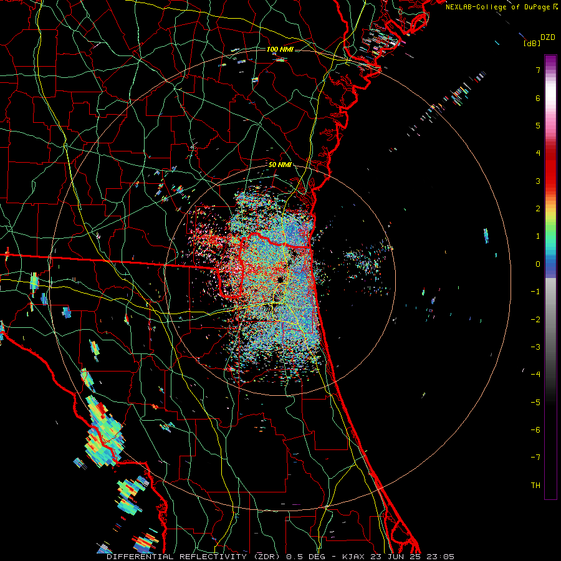Click the -6 value on color scale
This screenshot has width=561, height=561.
pos(535,430)
